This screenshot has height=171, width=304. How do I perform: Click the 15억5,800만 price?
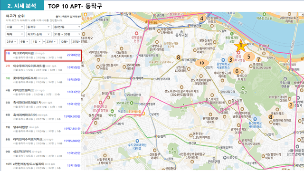(72, 141)
